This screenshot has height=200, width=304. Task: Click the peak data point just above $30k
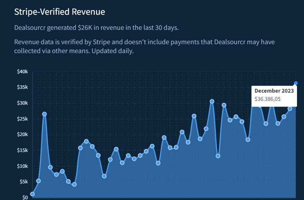(212, 102)
